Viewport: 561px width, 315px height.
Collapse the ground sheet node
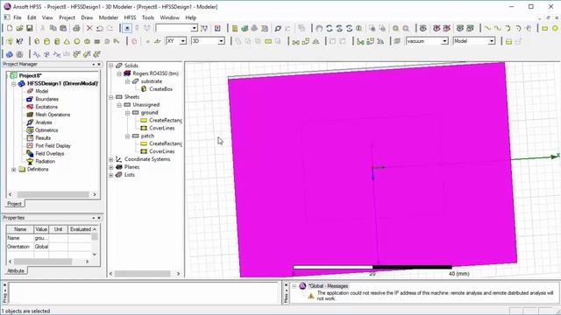click(128, 113)
